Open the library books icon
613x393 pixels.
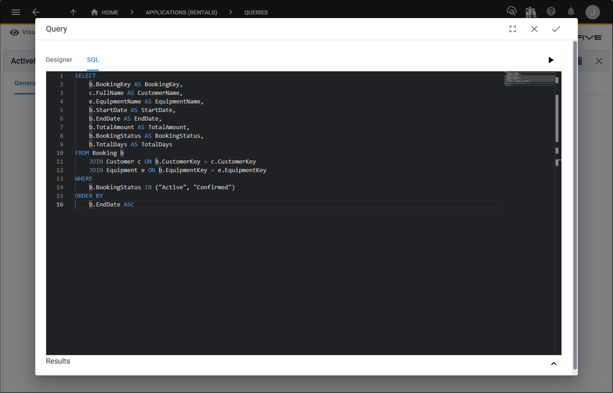[531, 12]
